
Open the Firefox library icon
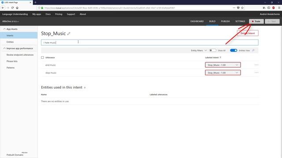[264, 8]
